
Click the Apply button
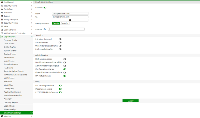131,101
